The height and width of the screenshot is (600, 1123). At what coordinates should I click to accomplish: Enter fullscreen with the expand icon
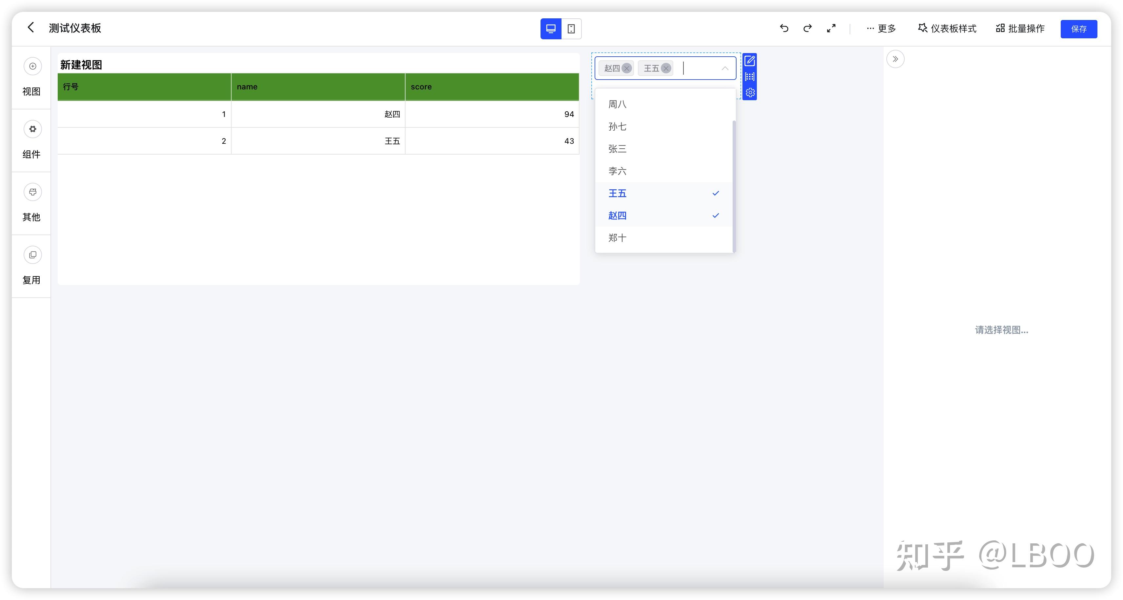point(831,28)
